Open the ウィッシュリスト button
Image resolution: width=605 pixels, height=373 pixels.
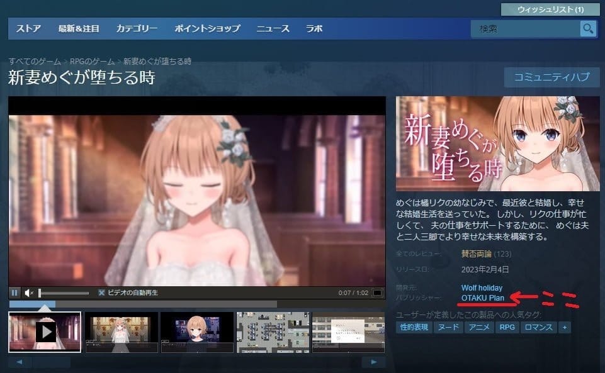tap(550, 9)
